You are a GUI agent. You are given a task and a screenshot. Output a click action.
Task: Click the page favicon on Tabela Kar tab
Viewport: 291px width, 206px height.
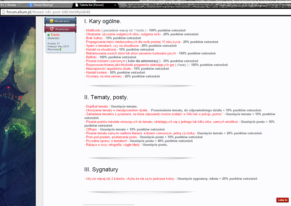[77, 5]
